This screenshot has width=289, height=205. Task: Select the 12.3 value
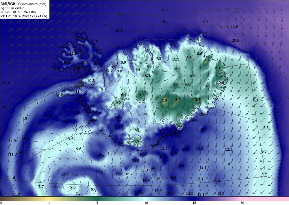point(229,149)
